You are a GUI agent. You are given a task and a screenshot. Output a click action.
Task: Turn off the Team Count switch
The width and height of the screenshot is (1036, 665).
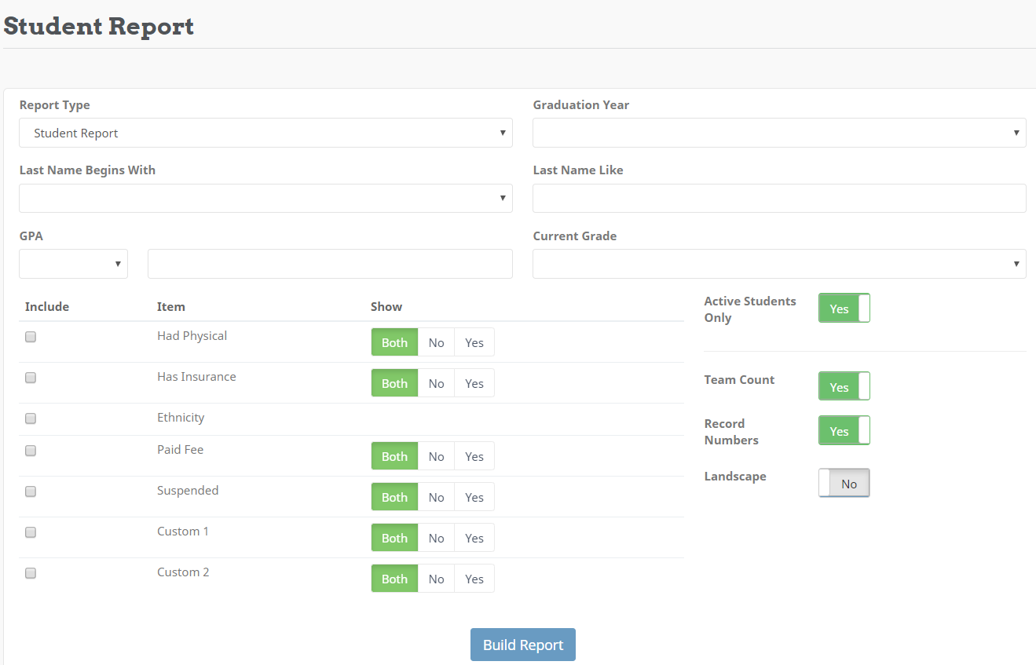pyautogui.click(x=844, y=386)
